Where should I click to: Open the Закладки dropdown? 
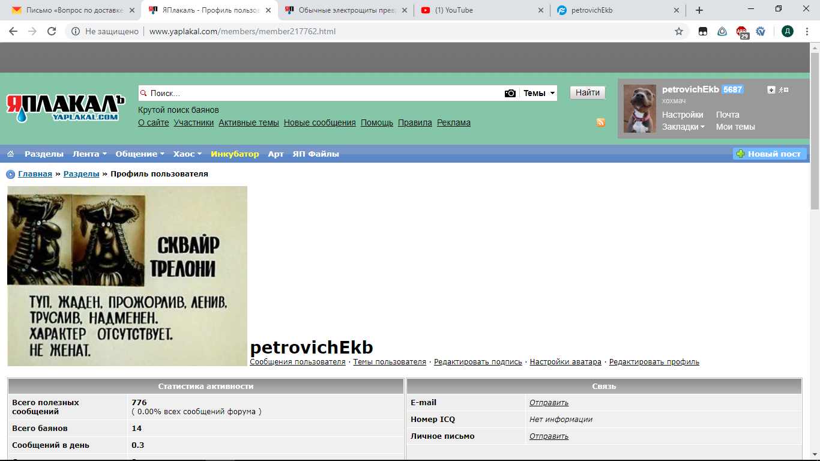tap(683, 127)
